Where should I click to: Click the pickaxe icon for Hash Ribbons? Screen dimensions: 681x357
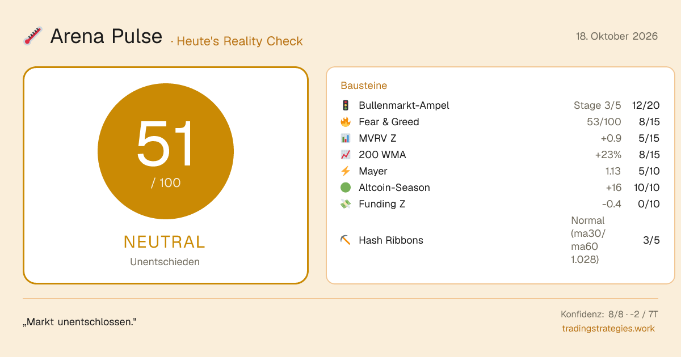click(x=345, y=240)
